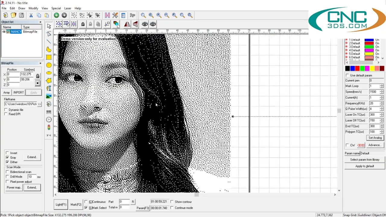Open the Draw menu

pos(22,8)
